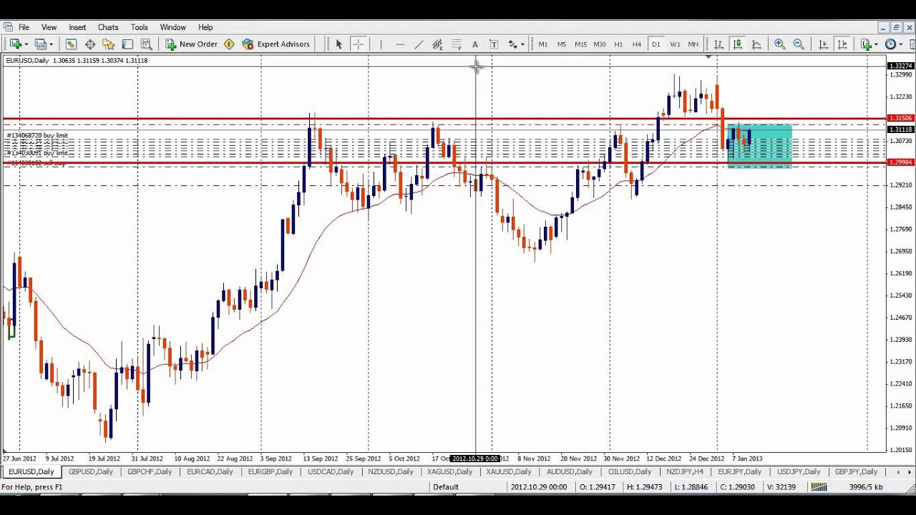Open the Strategy Tester icon
916x515 pixels.
coord(146,44)
